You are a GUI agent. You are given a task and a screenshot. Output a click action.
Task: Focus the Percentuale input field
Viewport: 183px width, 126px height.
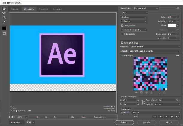[x=167, y=100]
